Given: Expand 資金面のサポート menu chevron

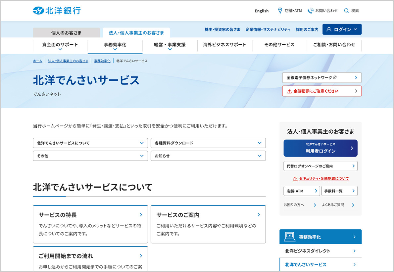Looking at the screenshot, I should tap(60, 50).
